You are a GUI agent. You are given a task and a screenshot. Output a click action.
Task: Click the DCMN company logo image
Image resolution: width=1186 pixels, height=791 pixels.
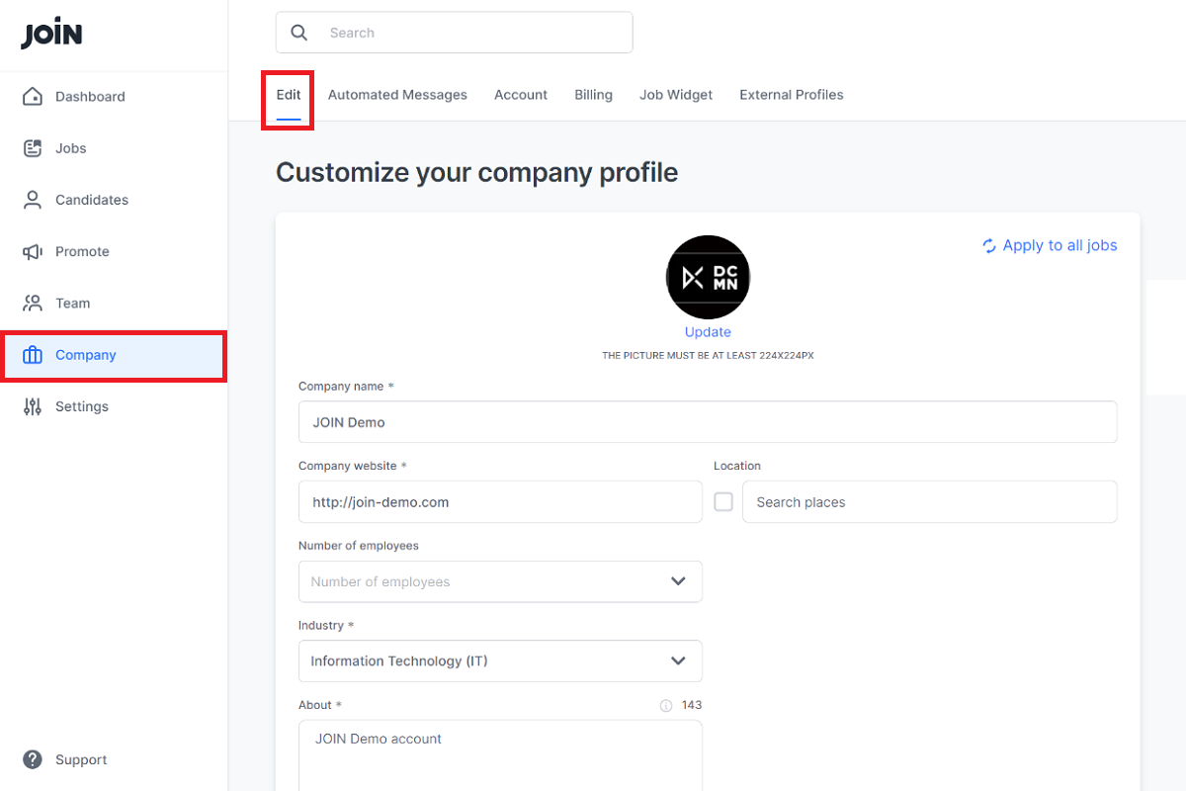coord(708,278)
